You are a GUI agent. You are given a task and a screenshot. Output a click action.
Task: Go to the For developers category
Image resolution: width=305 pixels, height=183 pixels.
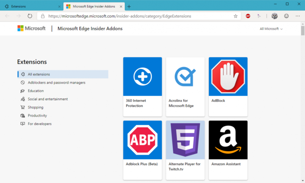pyautogui.click(x=39, y=124)
